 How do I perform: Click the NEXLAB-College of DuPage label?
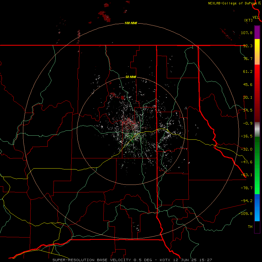(232, 3)
